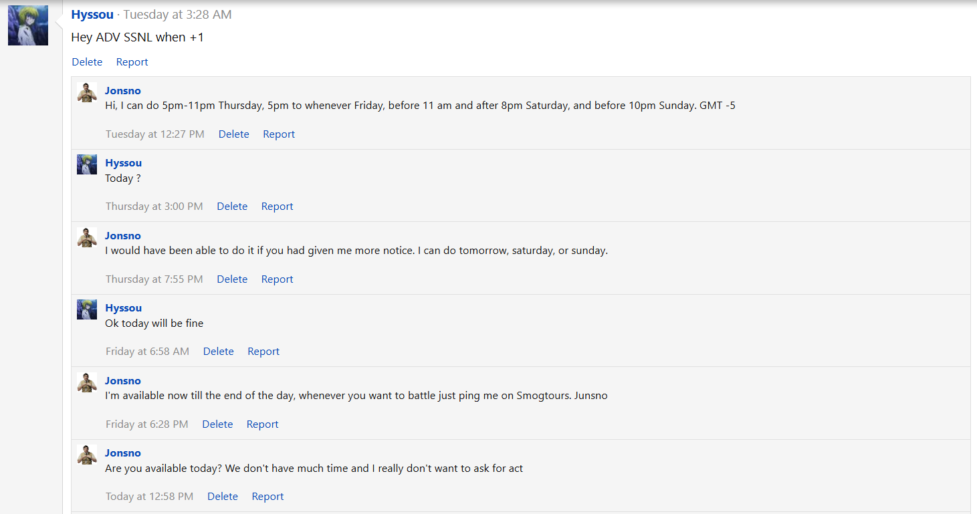Click Hyssou's avatar beside "Ok today will be fine"
This screenshot has width=977, height=514.
(x=87, y=309)
